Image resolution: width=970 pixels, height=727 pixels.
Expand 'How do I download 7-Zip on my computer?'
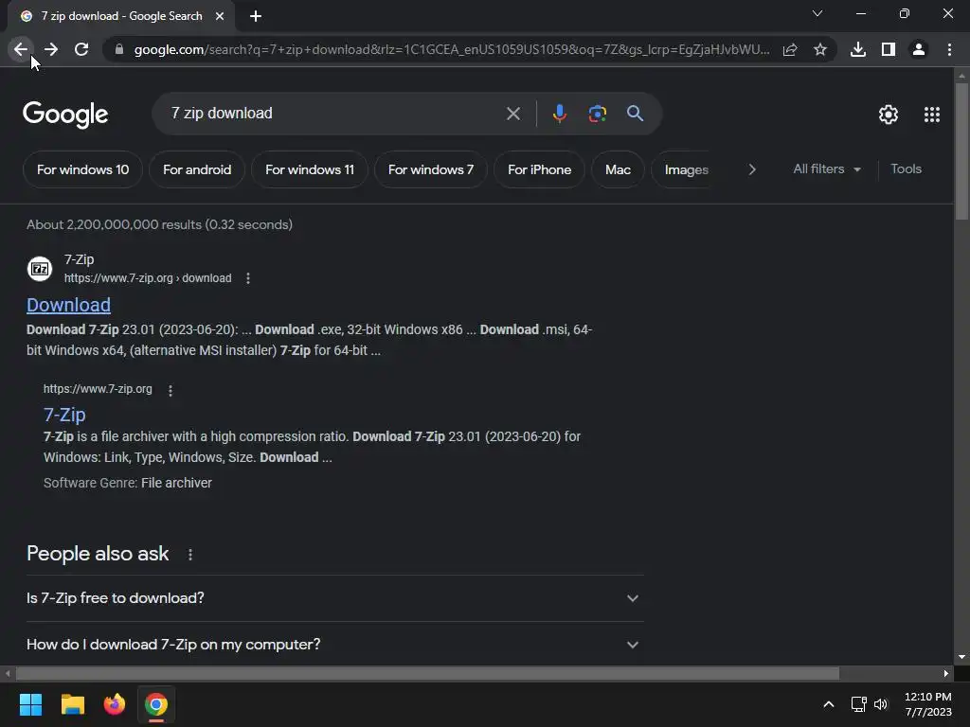334,644
